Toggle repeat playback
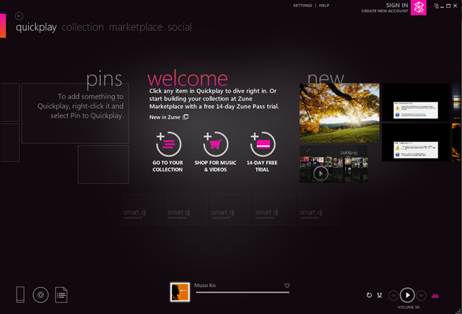 click(369, 295)
